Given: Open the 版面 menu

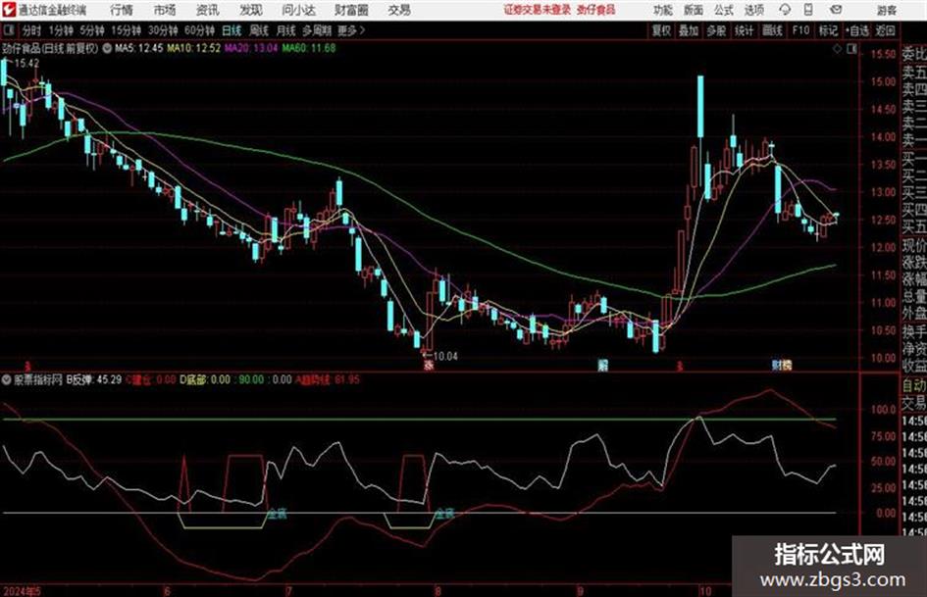Looking at the screenshot, I should 694,10.
